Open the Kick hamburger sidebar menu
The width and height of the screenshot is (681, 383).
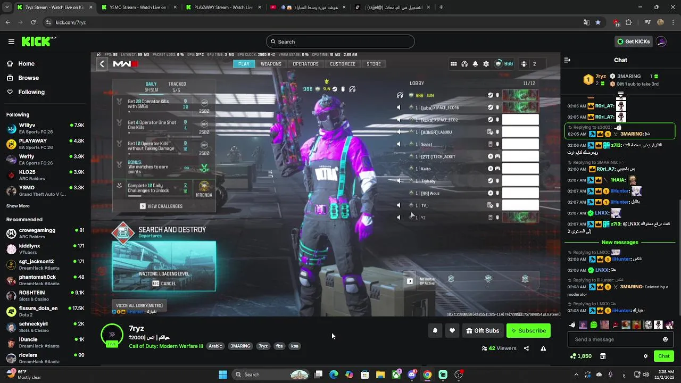(11, 41)
